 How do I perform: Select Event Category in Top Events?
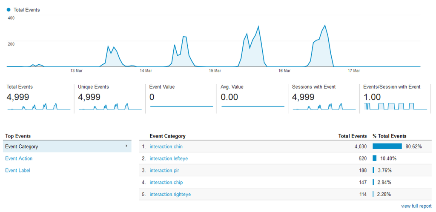(x=22, y=146)
